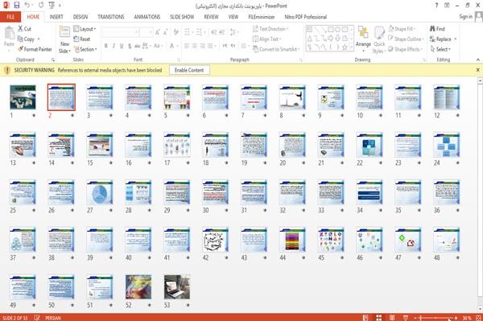
Task: Toggle Underline formatting
Action: pos(122,46)
